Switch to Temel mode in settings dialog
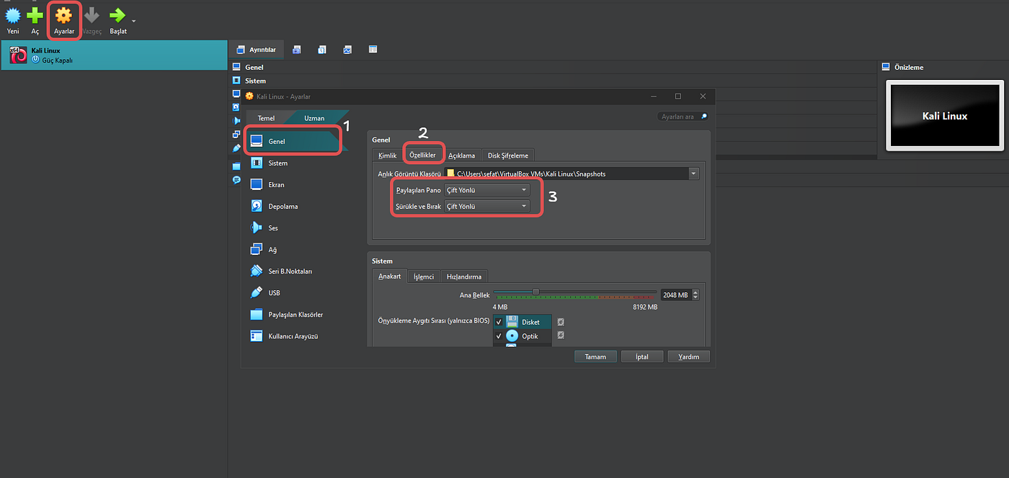 (x=266, y=118)
